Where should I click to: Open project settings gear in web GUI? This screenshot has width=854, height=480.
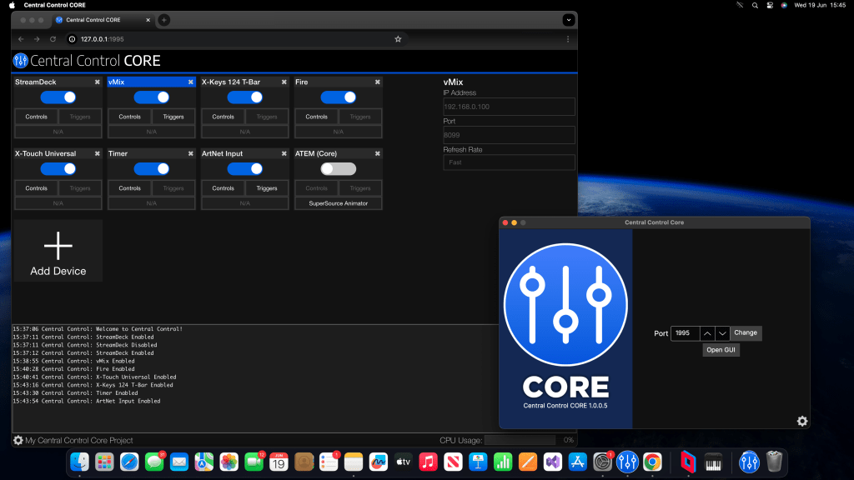coord(18,440)
